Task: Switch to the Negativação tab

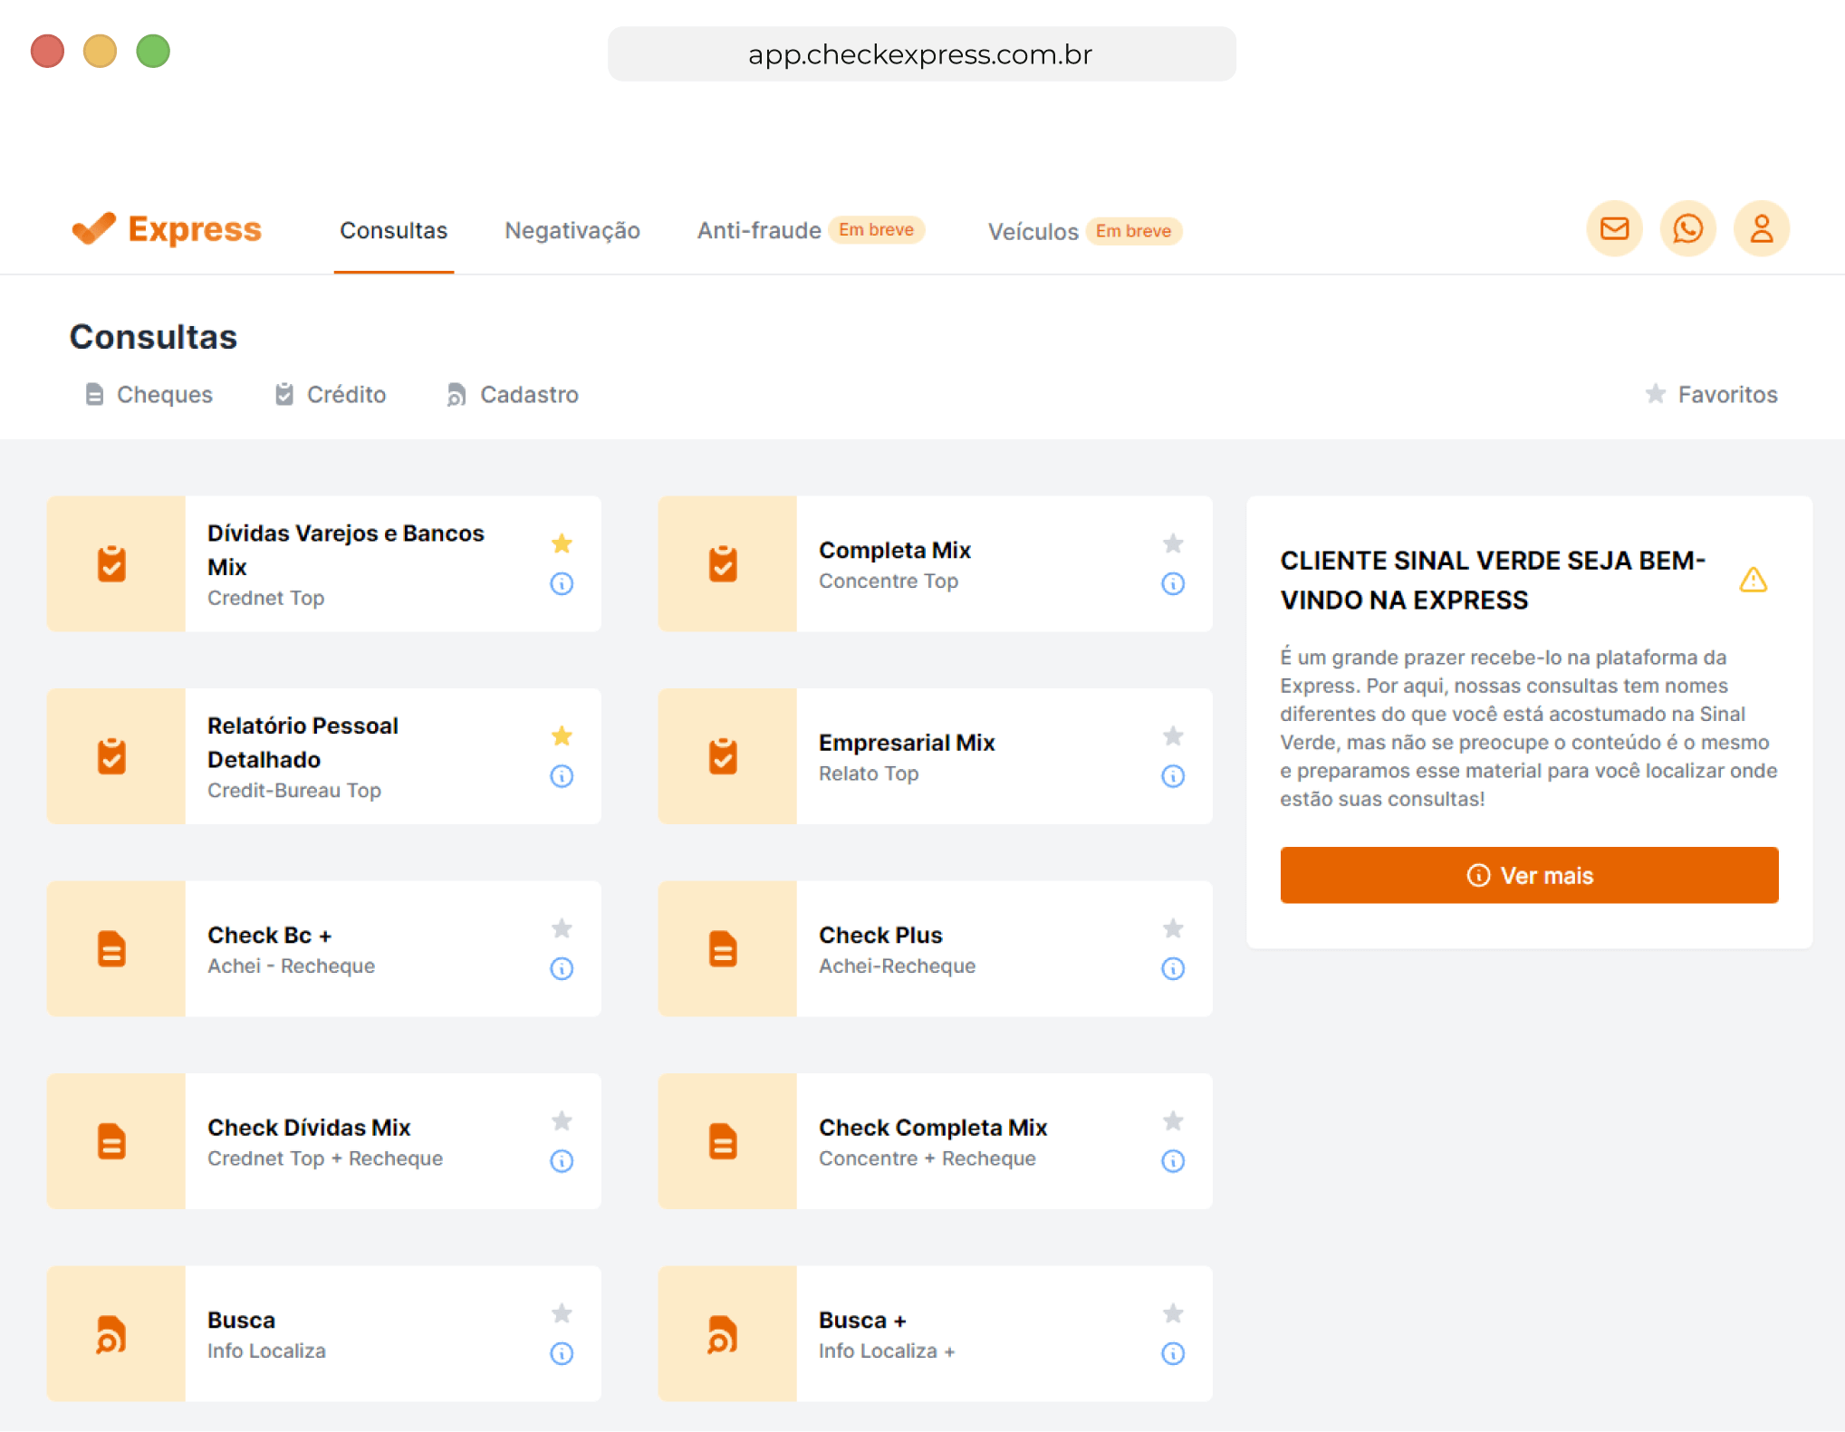Action: point(572,230)
